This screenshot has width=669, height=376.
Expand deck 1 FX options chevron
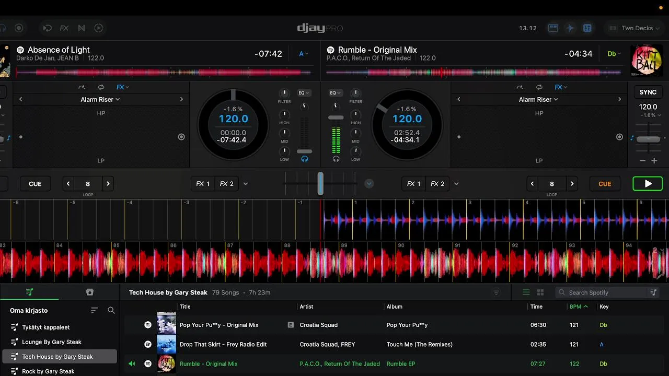(x=246, y=184)
